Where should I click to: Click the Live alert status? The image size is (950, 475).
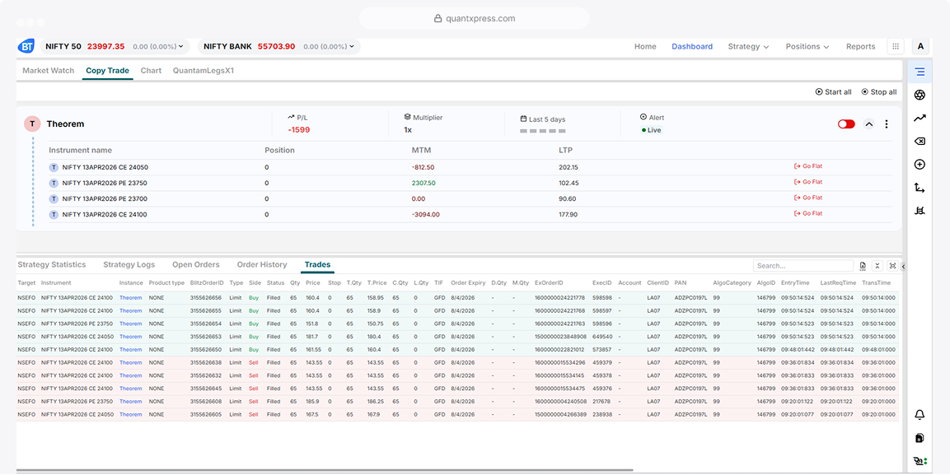(x=651, y=130)
